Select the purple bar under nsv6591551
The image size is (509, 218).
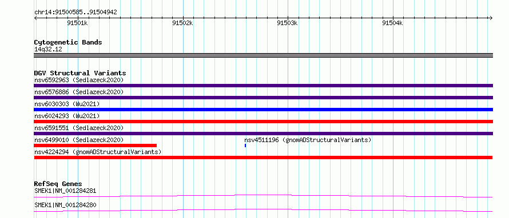[x=263, y=134]
